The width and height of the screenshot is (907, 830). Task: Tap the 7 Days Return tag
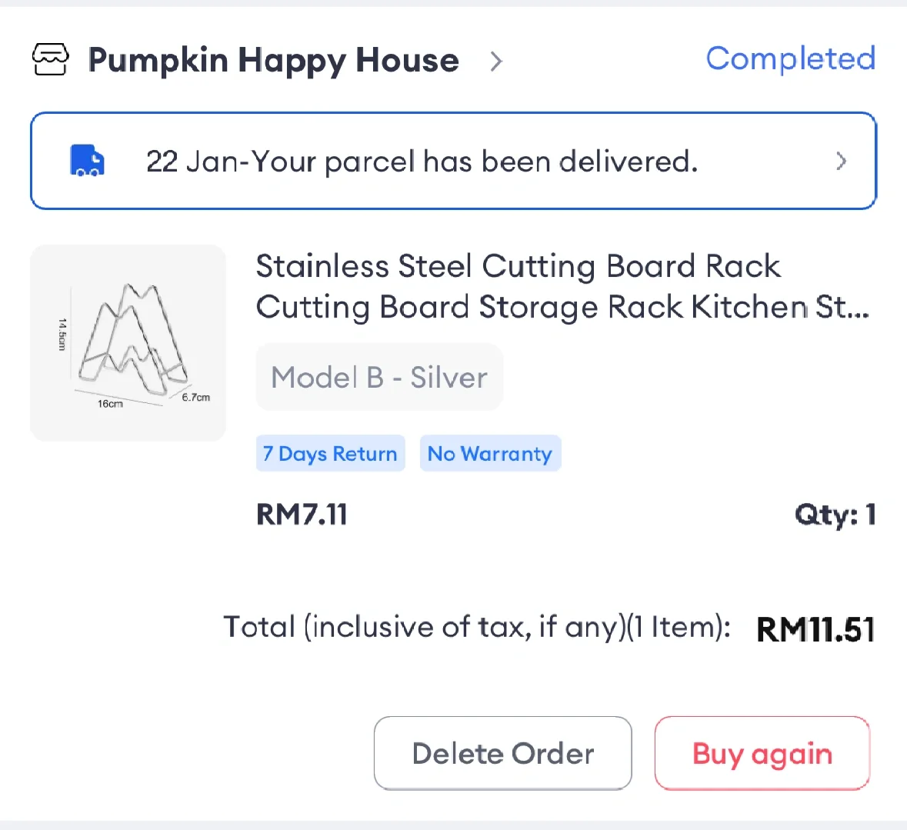[x=330, y=454]
